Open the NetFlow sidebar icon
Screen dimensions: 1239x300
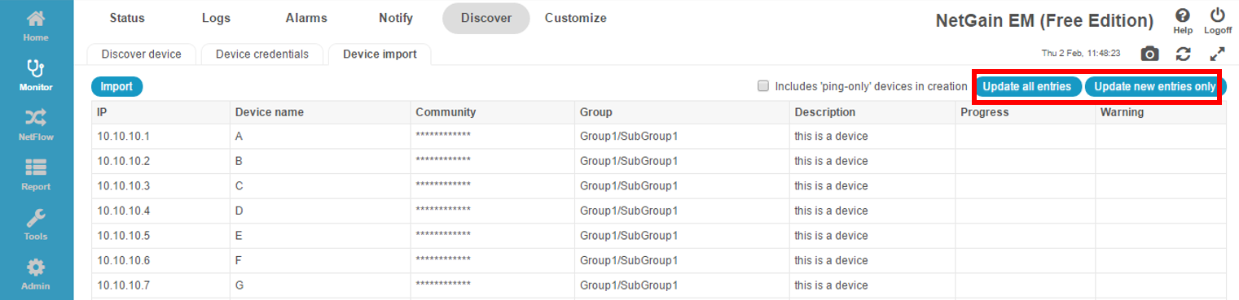click(x=36, y=118)
